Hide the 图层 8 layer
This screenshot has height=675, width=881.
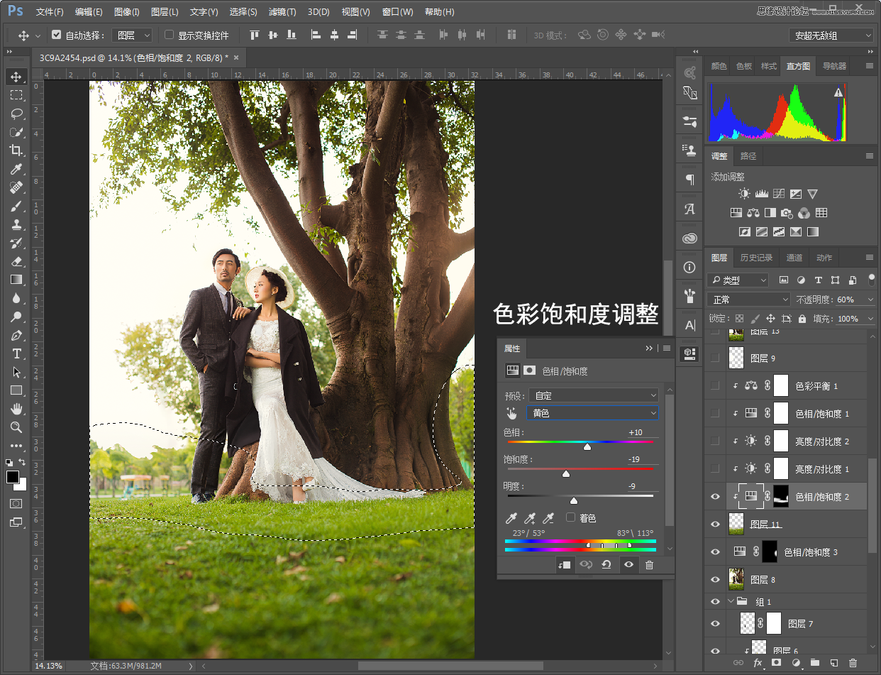click(715, 580)
